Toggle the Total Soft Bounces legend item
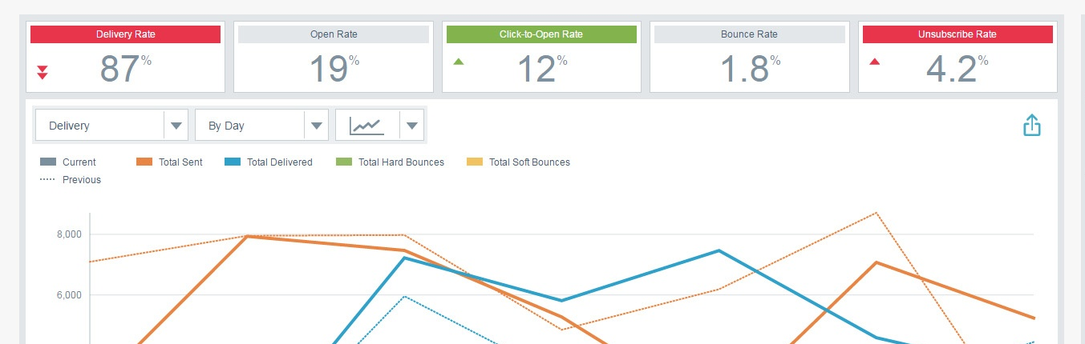The height and width of the screenshot is (344, 1085). (518, 162)
